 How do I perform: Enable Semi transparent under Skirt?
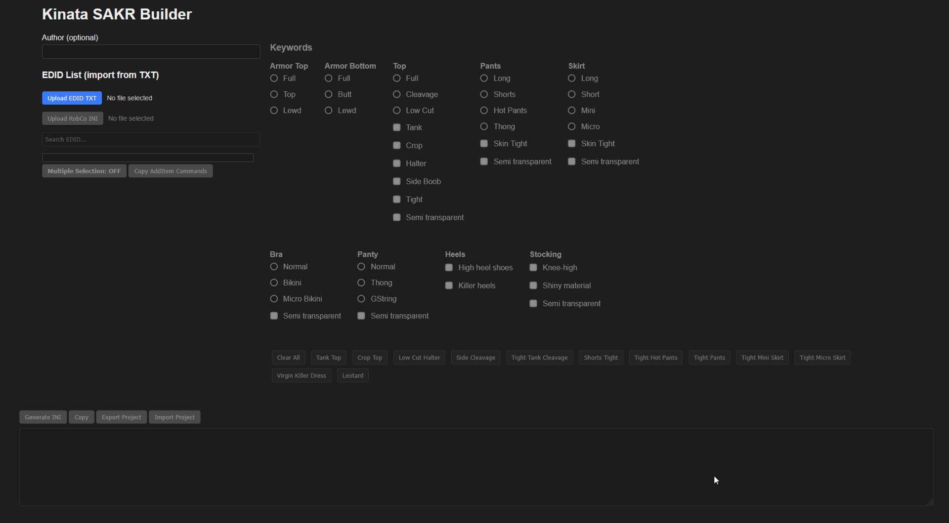571,161
